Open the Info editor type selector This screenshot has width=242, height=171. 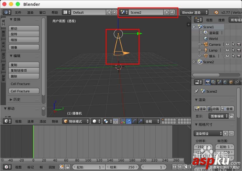[7, 12]
